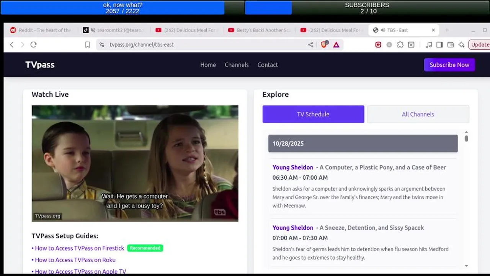
Task: Open the Brave Shields lion icon
Action: [324, 44]
